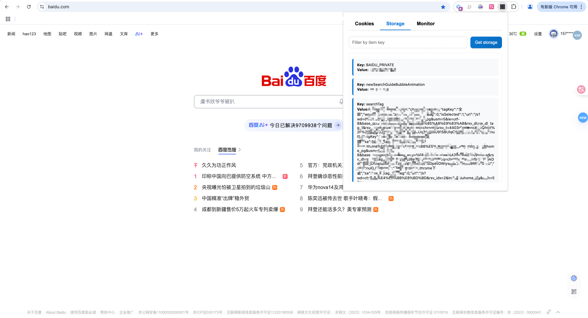
Task: Click the searchTag key label
Action: 370,104
